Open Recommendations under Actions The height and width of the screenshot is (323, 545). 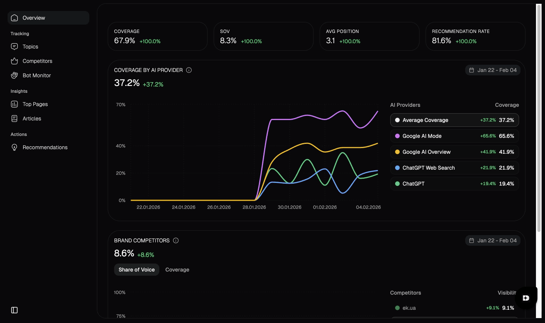(x=45, y=147)
